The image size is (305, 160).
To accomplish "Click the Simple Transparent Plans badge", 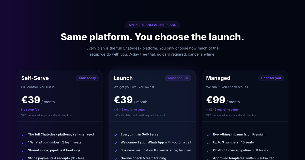I will (x=152, y=25).
